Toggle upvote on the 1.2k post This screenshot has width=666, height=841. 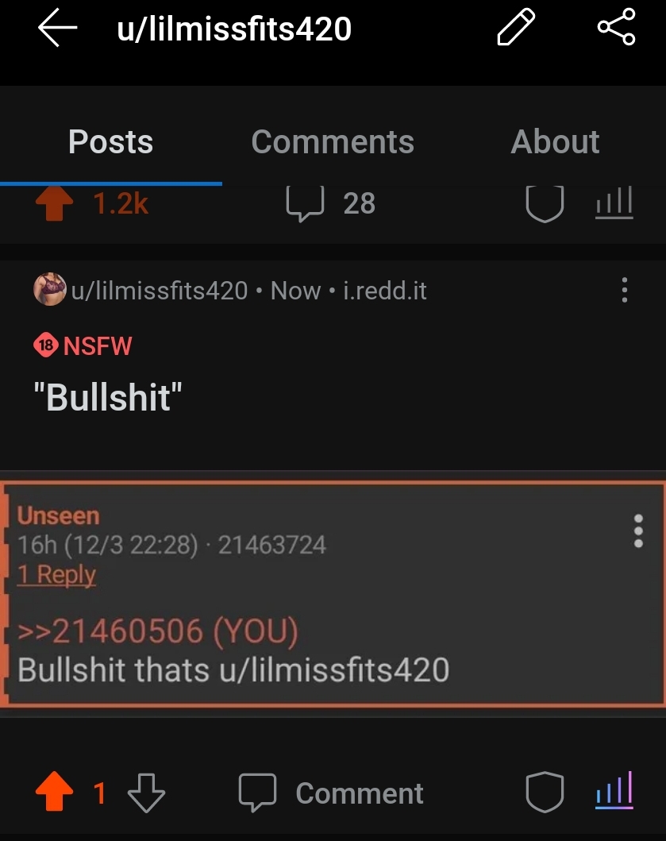tap(54, 203)
